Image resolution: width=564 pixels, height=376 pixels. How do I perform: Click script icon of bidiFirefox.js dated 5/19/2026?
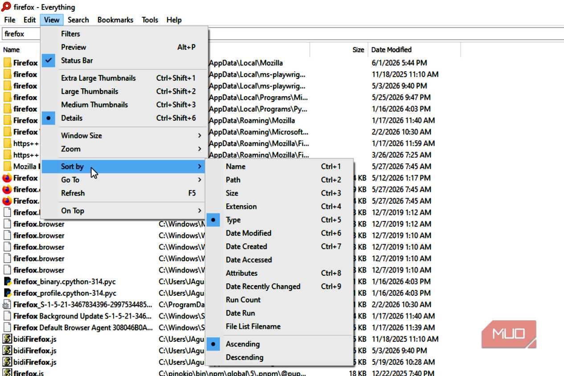(7, 362)
